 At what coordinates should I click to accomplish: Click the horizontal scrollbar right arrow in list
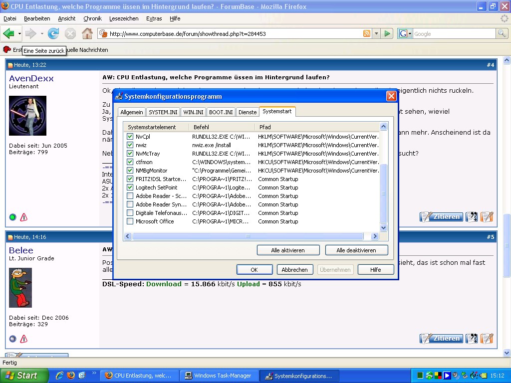pos(375,236)
